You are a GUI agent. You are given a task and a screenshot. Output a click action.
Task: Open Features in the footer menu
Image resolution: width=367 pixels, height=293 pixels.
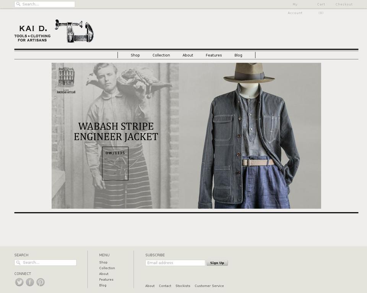tap(106, 279)
